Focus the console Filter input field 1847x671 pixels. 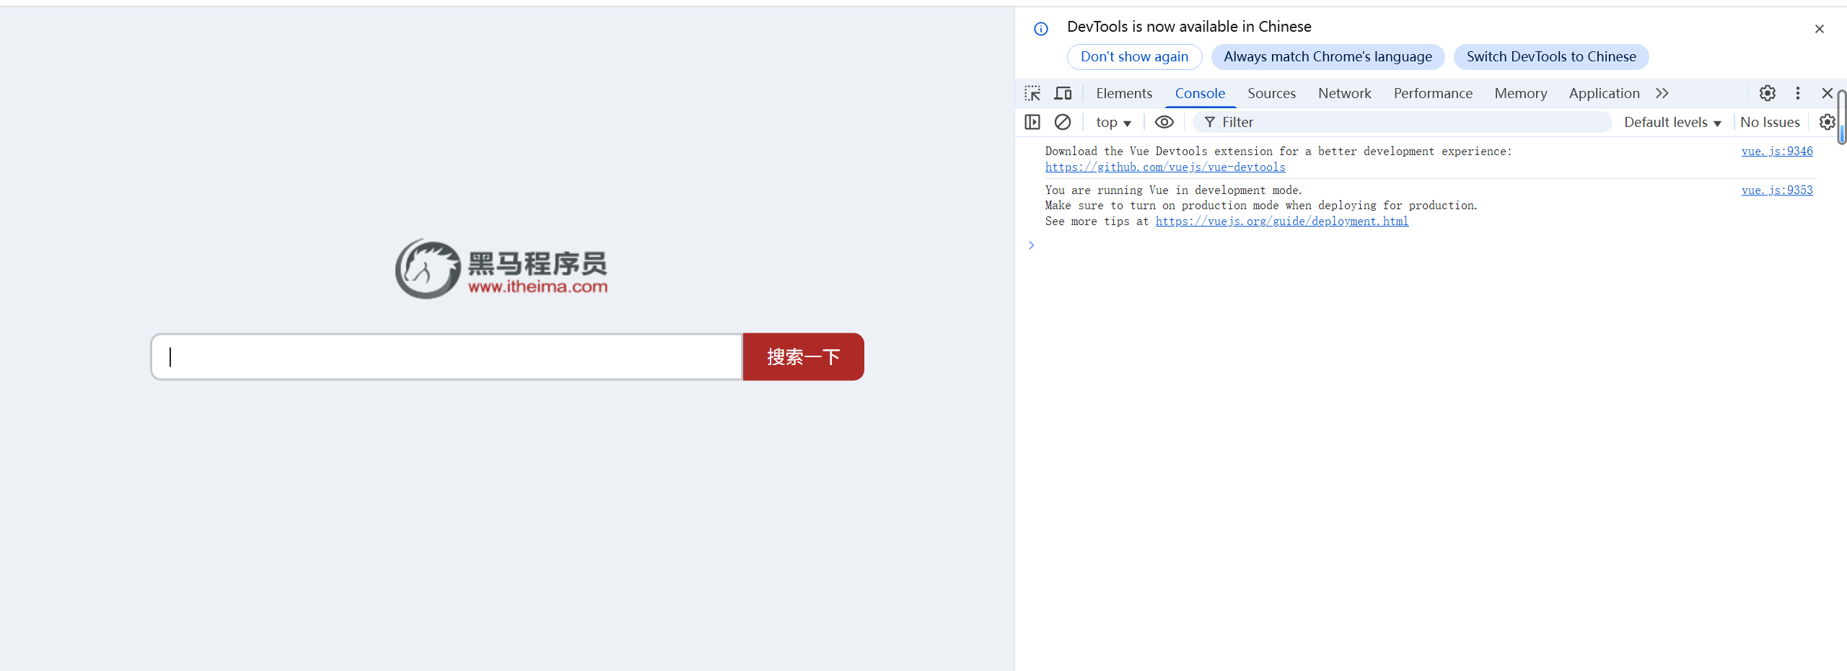click(x=1402, y=122)
